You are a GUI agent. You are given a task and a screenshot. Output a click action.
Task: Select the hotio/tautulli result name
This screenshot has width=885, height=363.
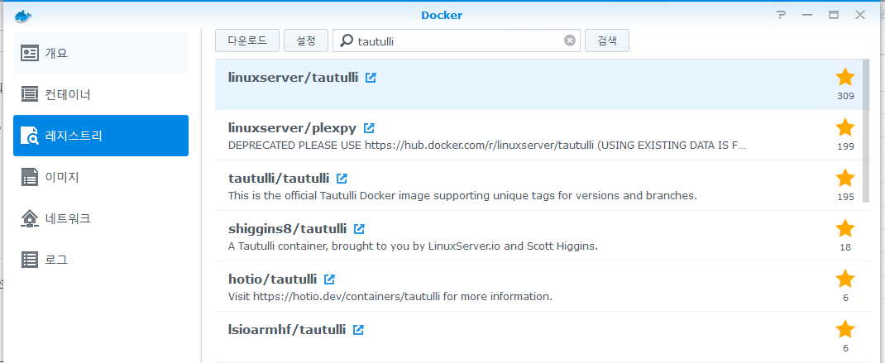click(x=273, y=279)
